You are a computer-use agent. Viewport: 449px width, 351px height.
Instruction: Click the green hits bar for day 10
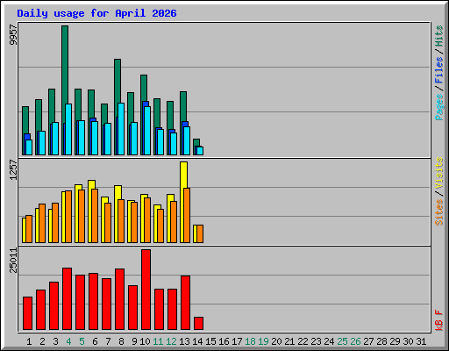click(x=144, y=88)
